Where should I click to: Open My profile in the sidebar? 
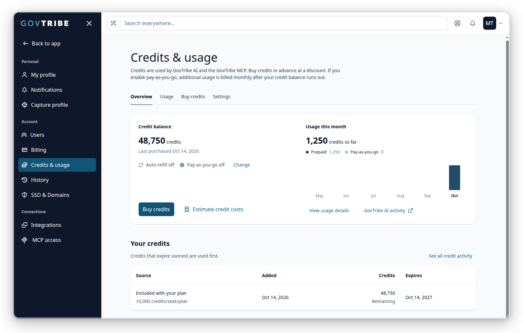57,75
